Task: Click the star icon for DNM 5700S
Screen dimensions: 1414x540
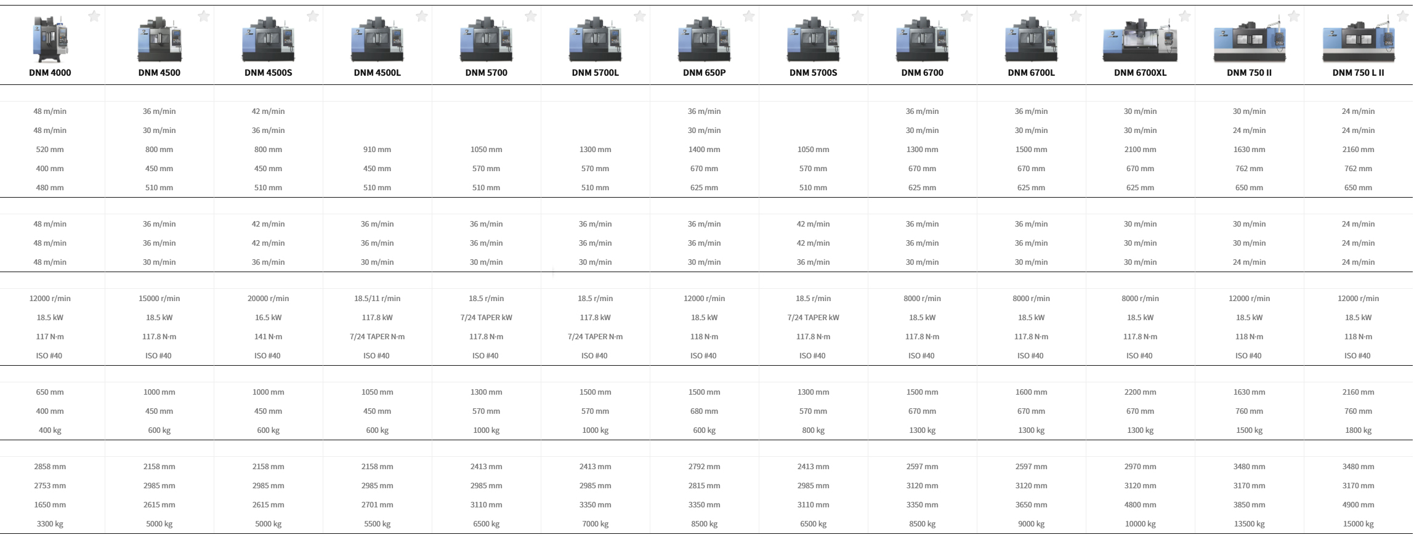Action: (x=858, y=16)
